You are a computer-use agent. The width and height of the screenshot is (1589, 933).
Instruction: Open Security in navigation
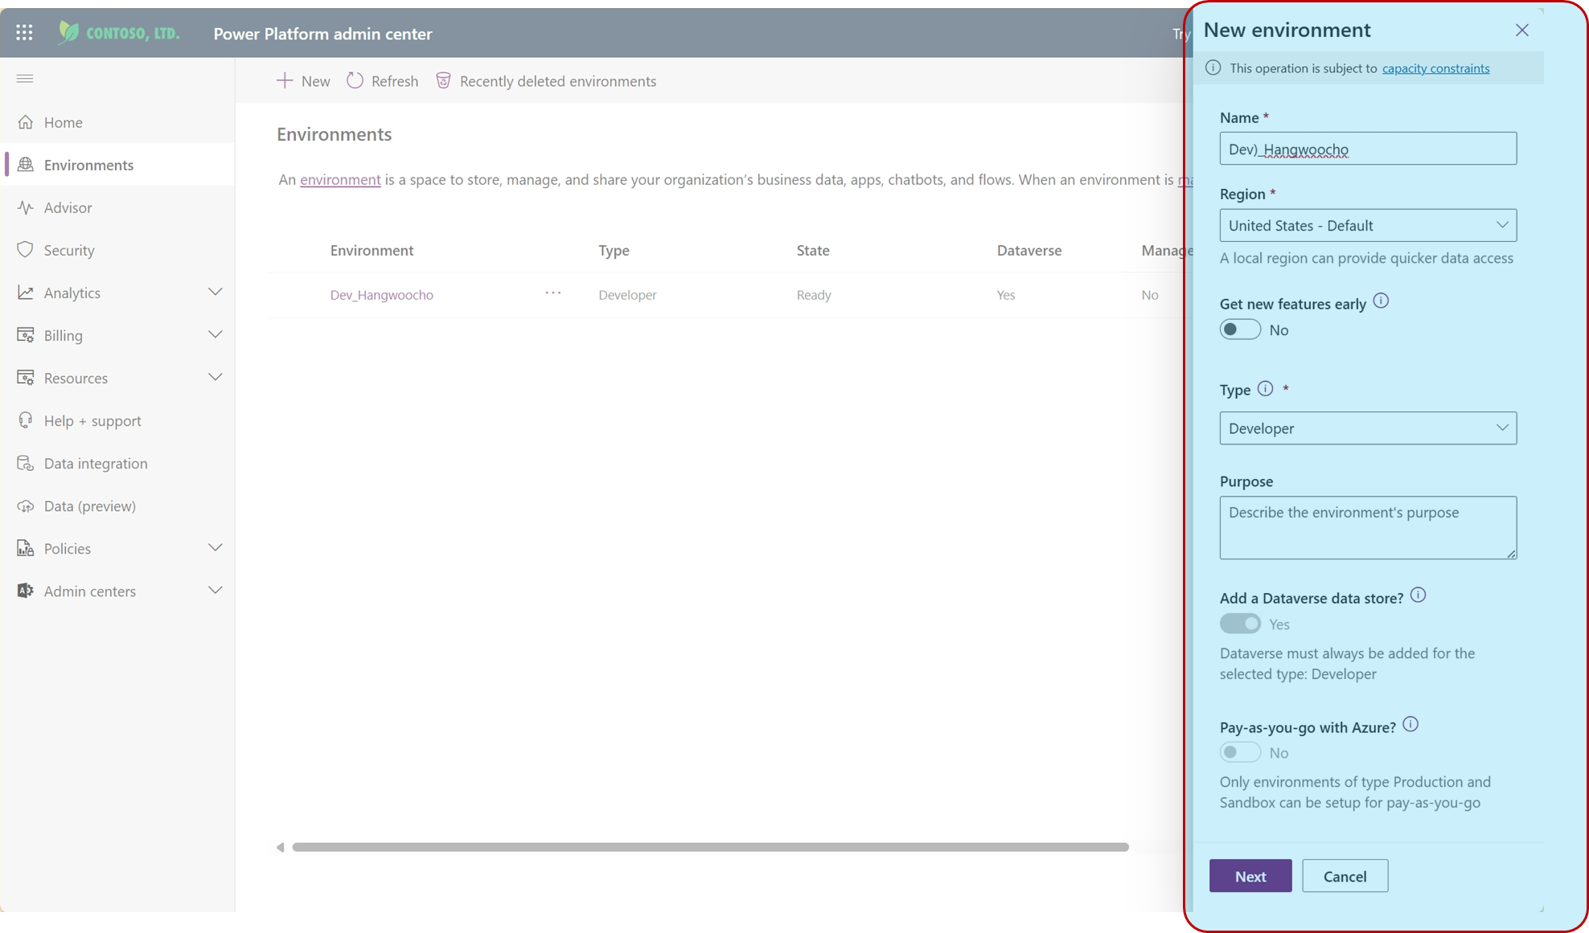(119, 250)
